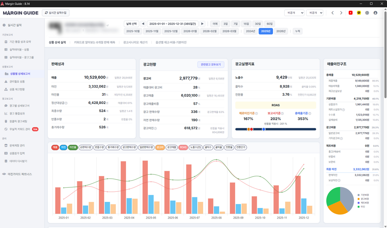Click the external link icon beside product title
387x228 pixels.
click(107, 25)
